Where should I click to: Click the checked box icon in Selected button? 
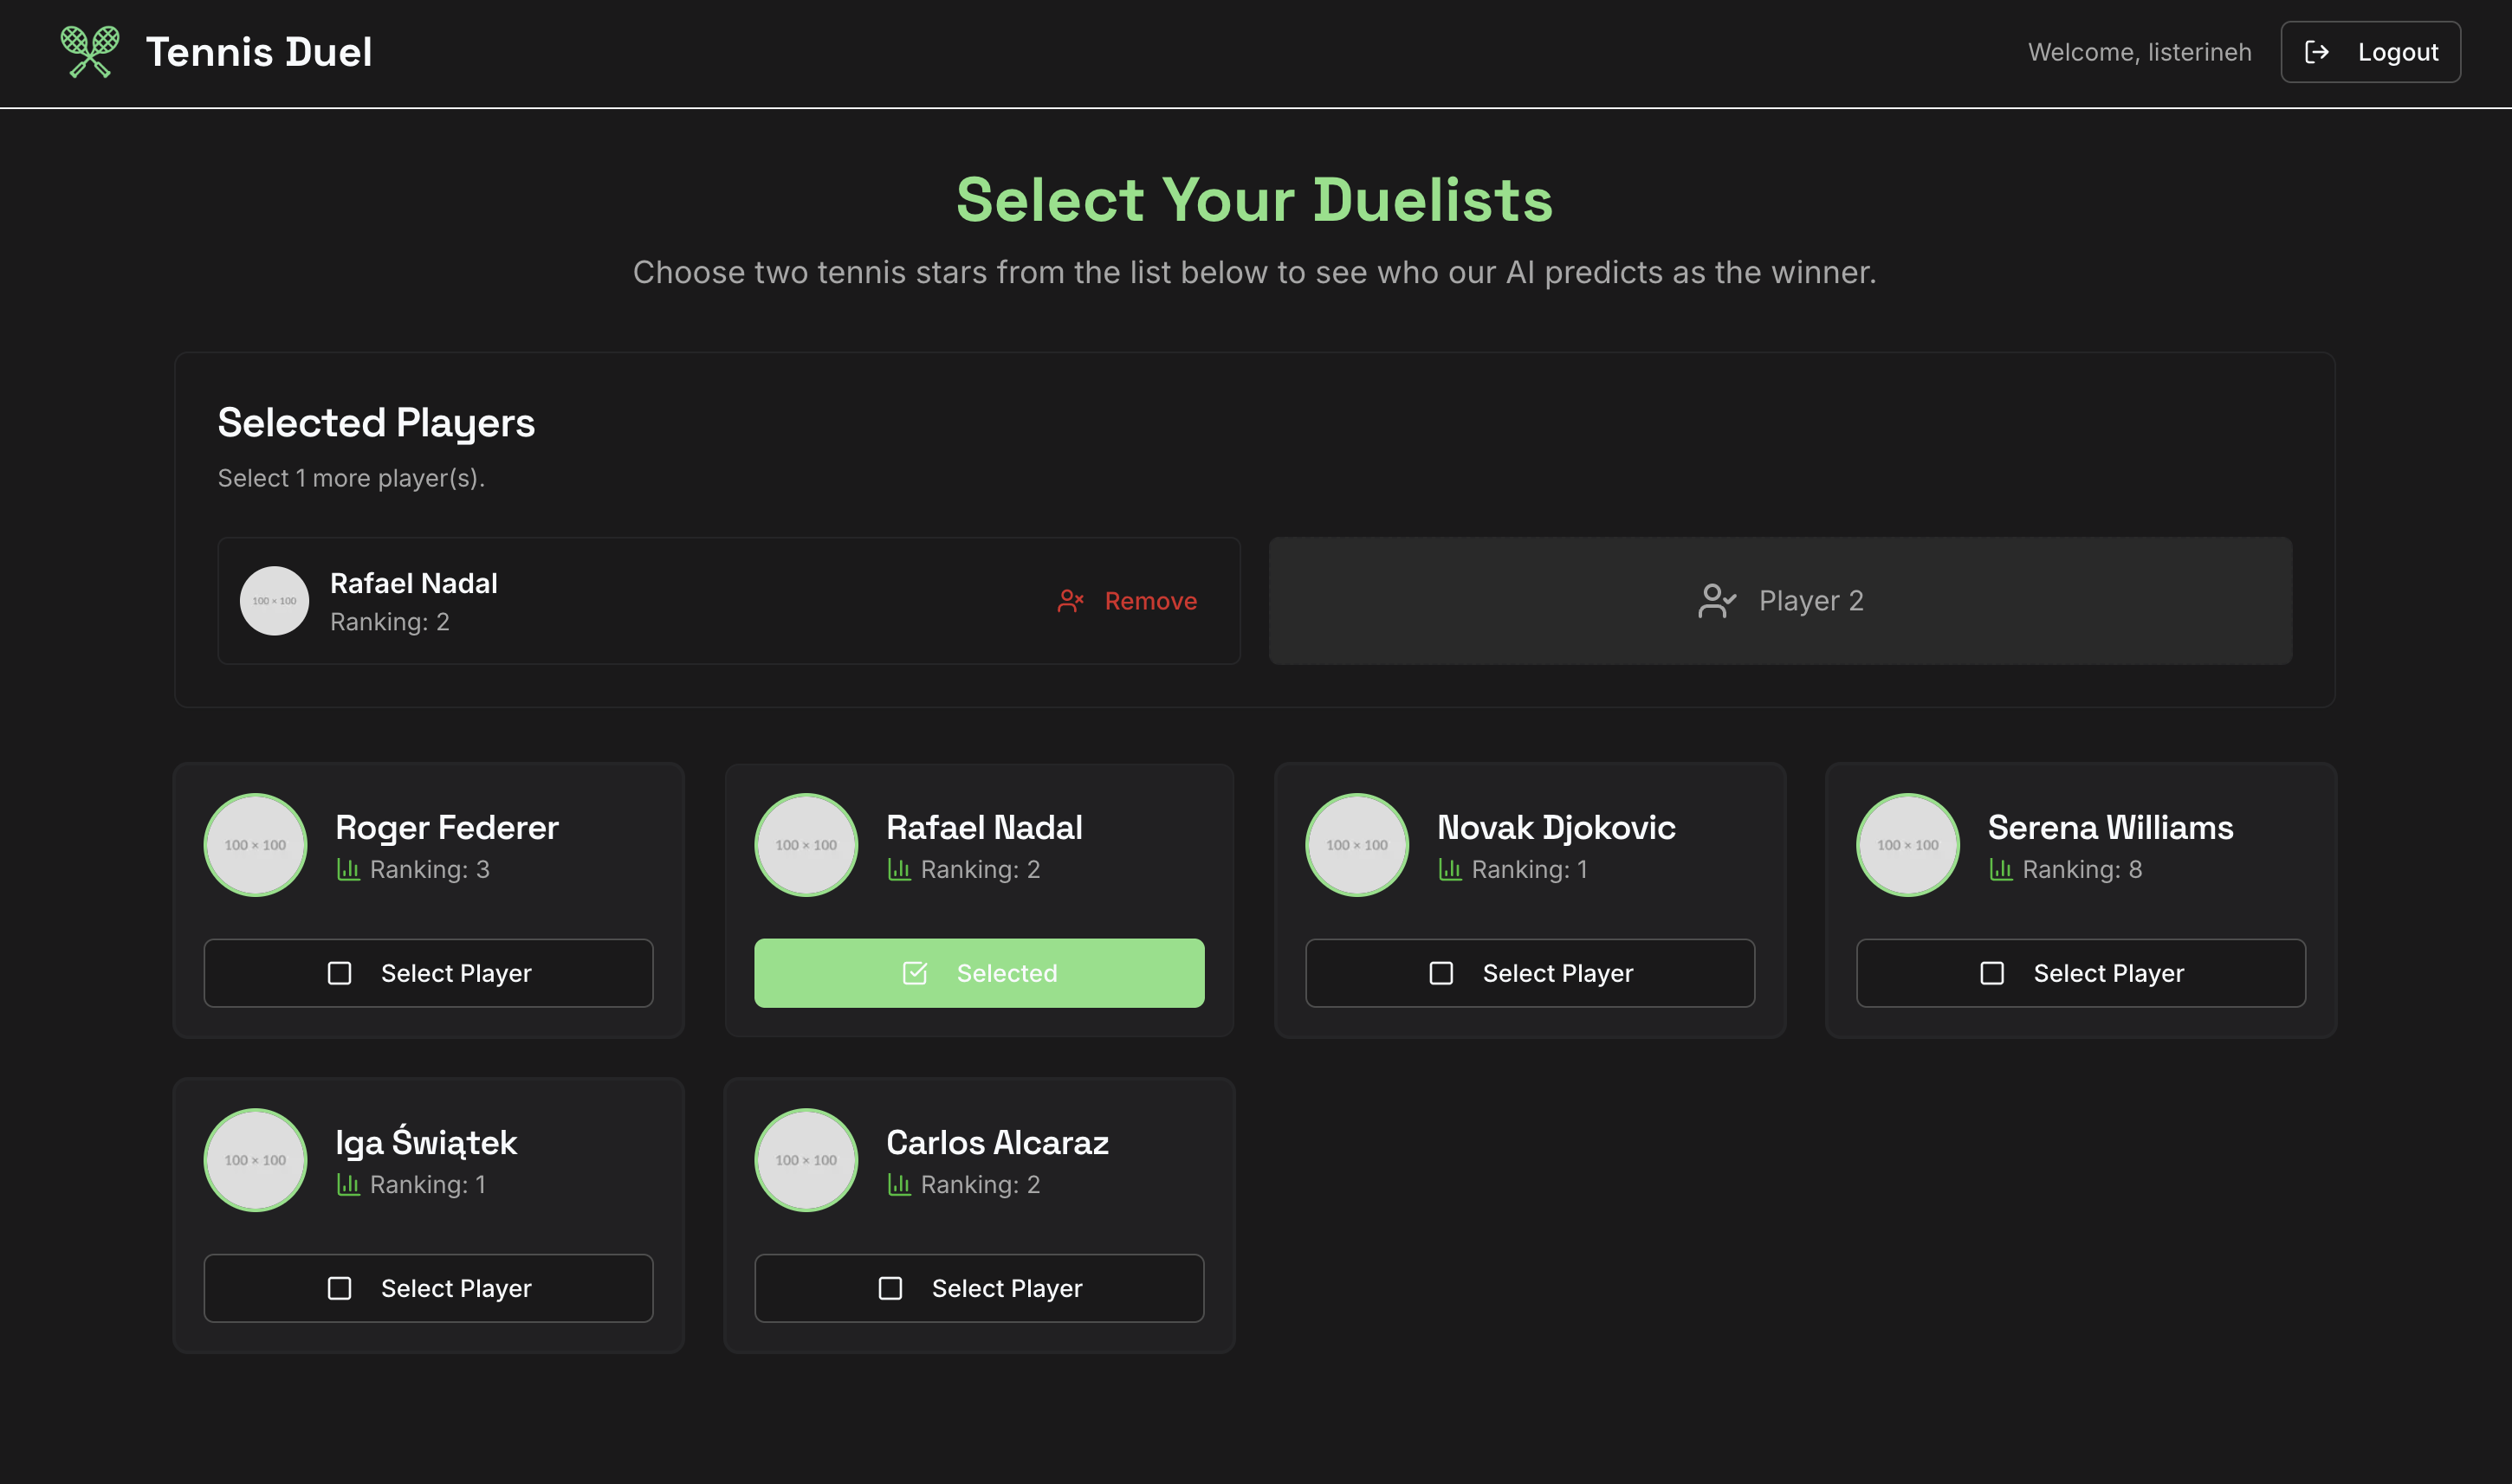coord(916,973)
